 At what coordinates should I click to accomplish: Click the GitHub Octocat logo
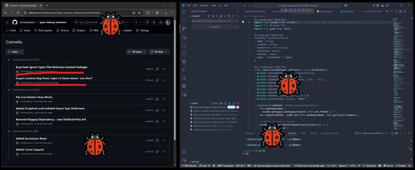pos(15,22)
